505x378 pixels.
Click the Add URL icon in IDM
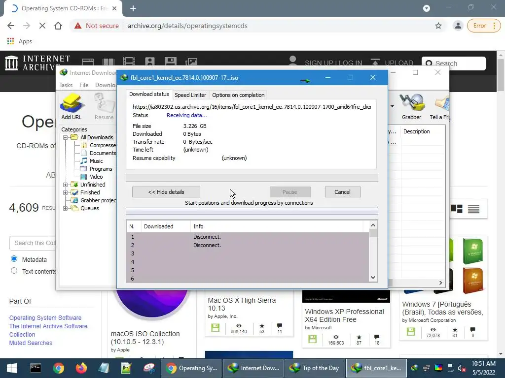[x=72, y=106]
